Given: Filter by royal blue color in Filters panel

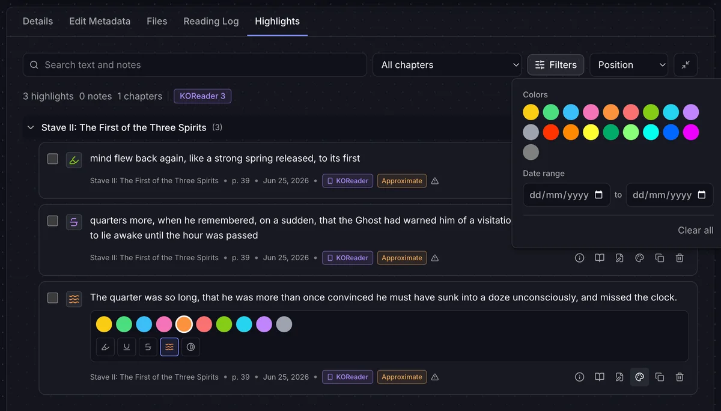Looking at the screenshot, I should 671,132.
